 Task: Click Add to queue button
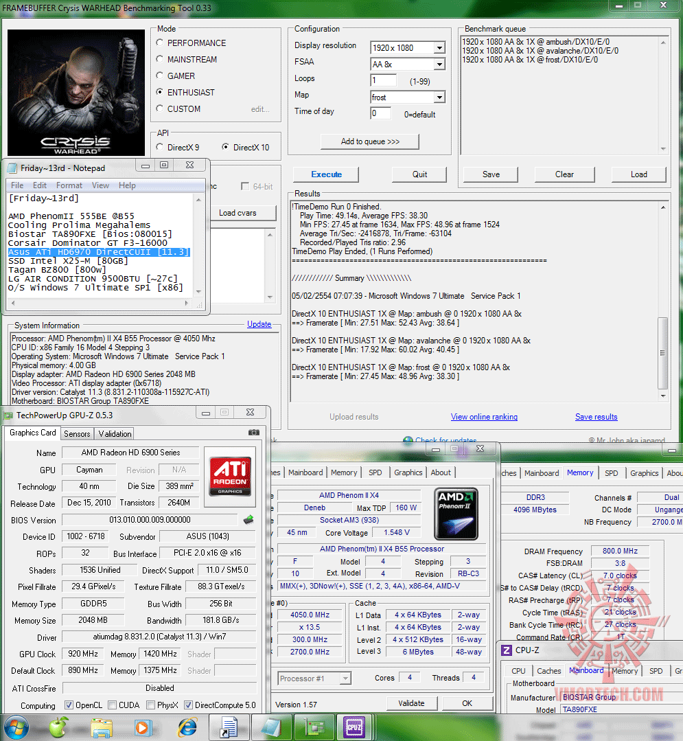[370, 141]
